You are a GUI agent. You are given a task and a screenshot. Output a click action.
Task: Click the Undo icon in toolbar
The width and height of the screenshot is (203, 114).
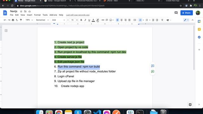click(x=5, y=20)
